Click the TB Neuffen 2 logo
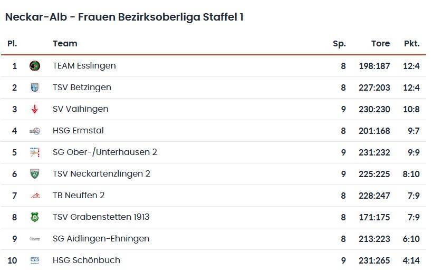432x272 pixels. point(35,196)
